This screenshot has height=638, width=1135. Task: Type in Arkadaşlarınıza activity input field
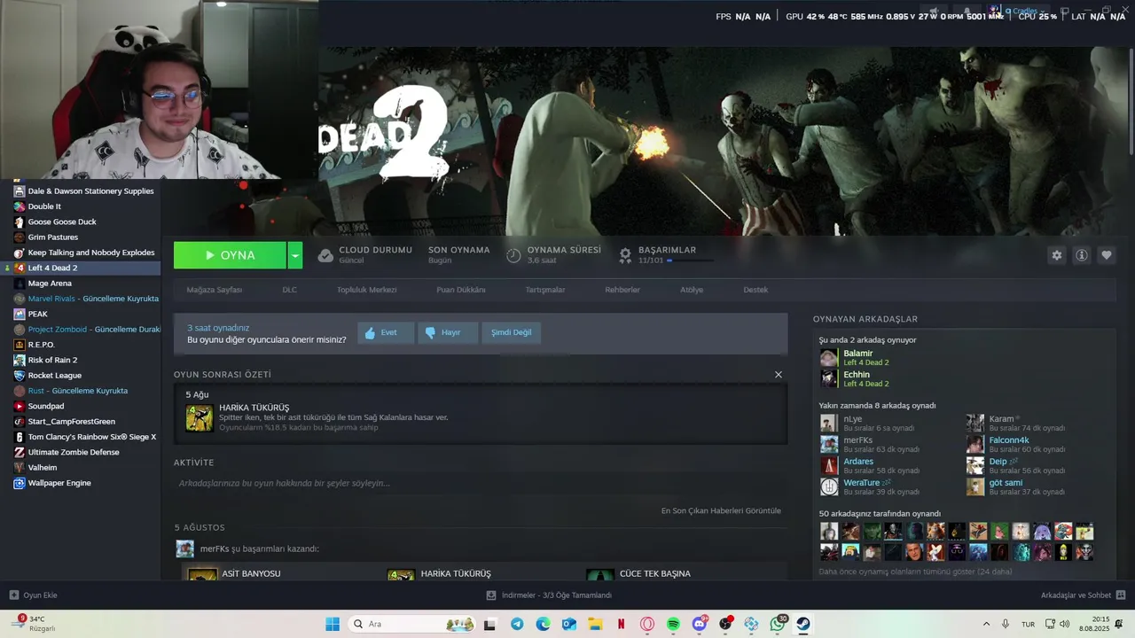479,484
